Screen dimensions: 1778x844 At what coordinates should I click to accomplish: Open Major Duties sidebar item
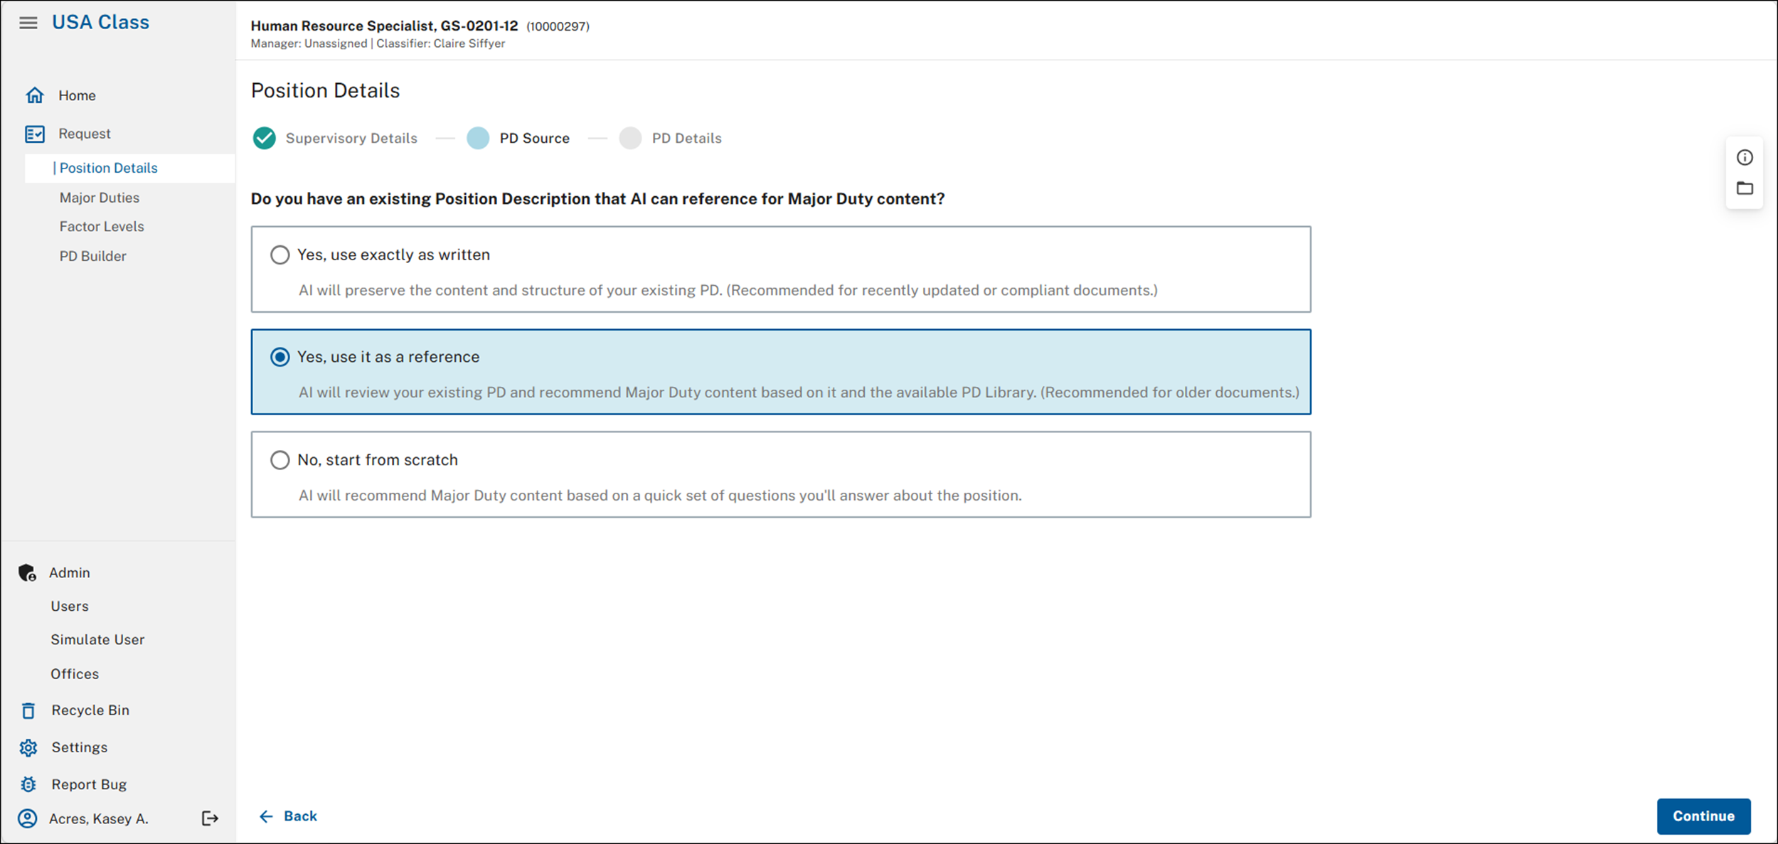[100, 198]
